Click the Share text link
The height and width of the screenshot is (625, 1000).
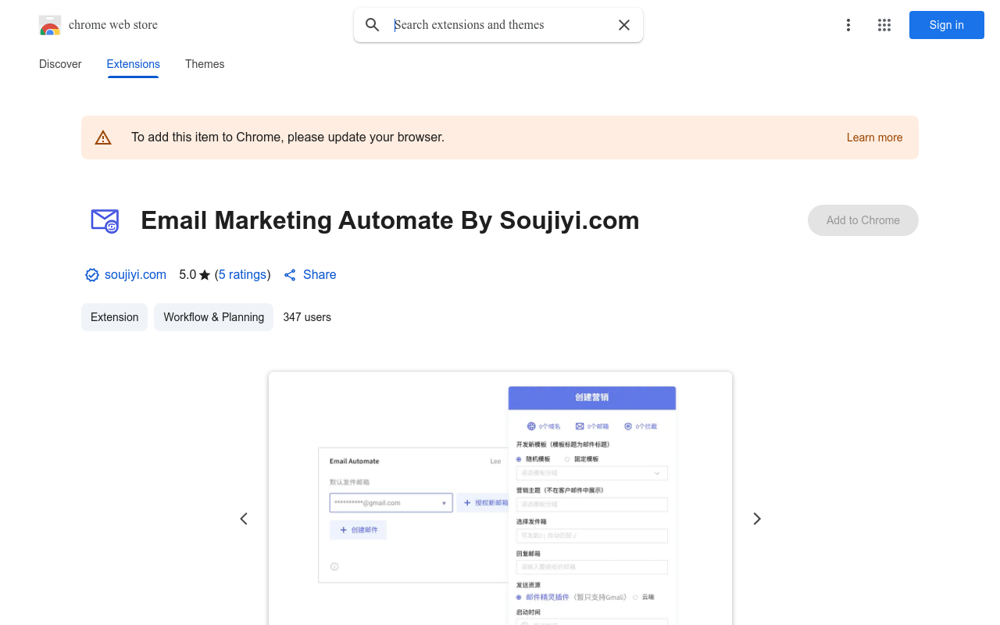click(320, 275)
